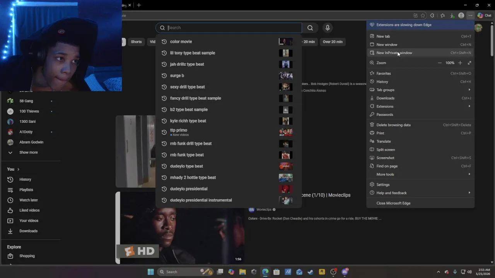Pick 'fancy drill type beat sample' suggestion
495x278 pixels.
(x=228, y=98)
